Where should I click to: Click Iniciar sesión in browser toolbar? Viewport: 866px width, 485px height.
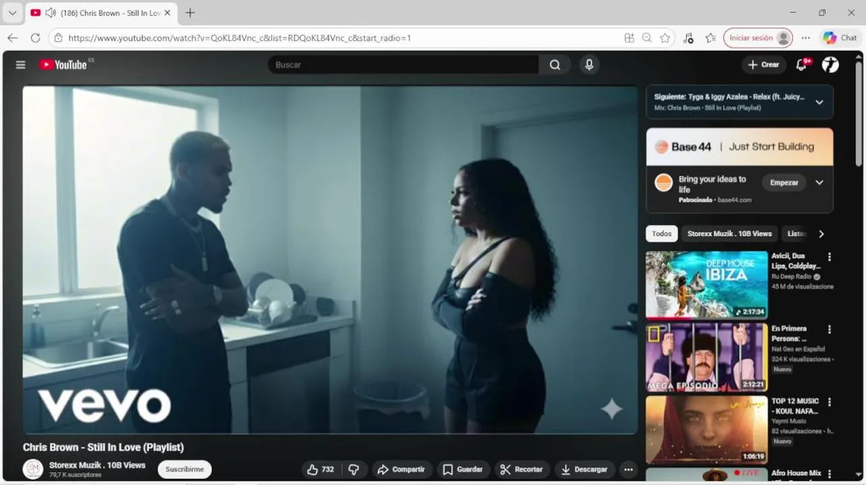click(757, 38)
